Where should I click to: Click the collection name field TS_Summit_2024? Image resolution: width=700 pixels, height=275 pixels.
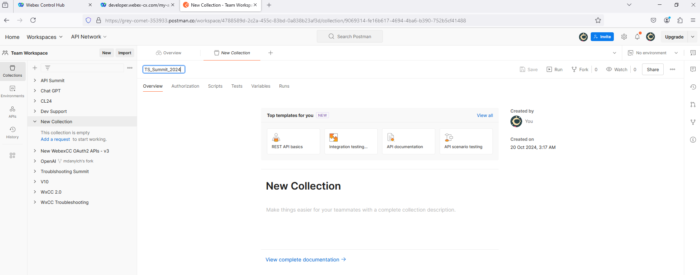(164, 69)
